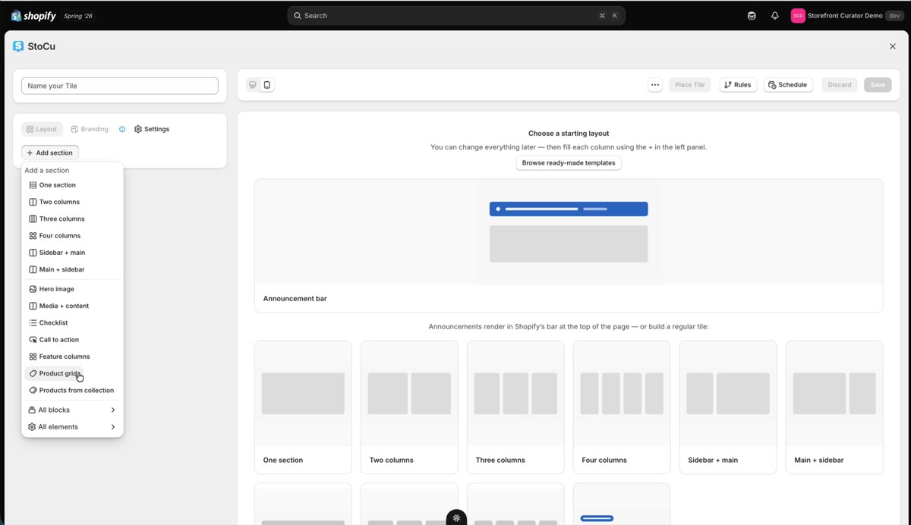
Task: Open the notifications bell
Action: (775, 15)
